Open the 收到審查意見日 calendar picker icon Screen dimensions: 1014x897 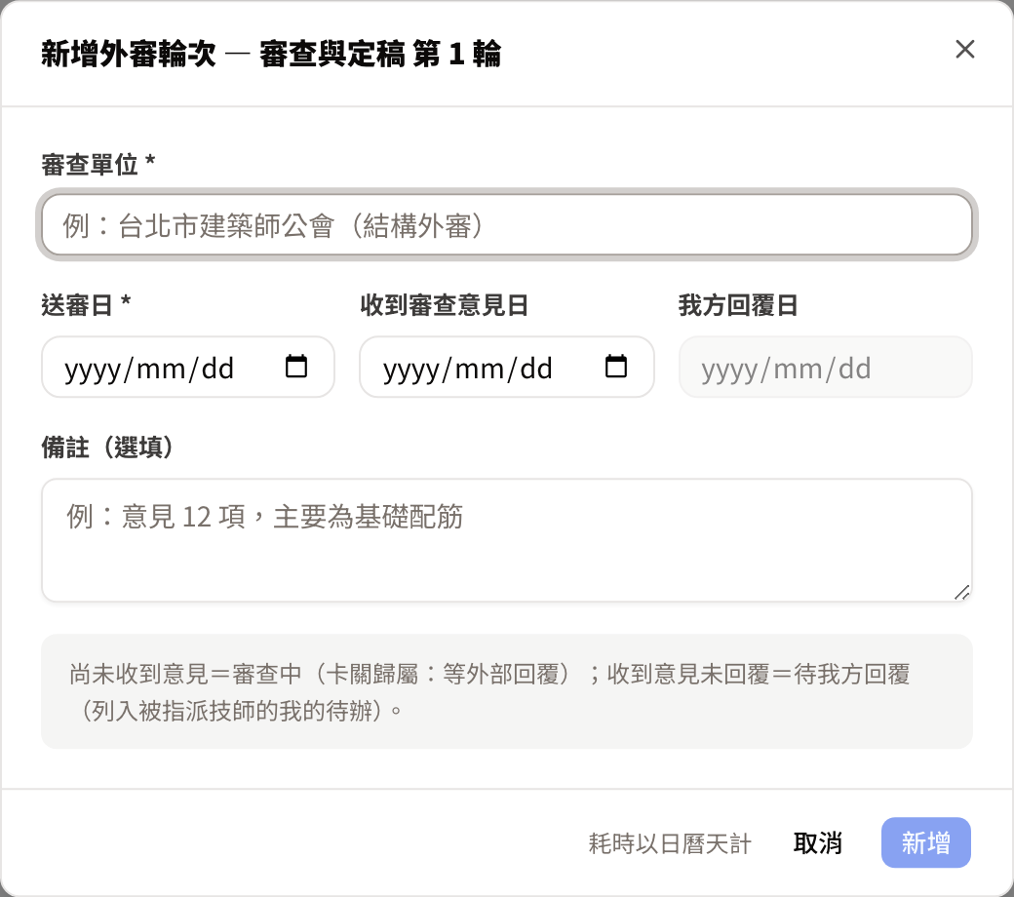coord(615,366)
